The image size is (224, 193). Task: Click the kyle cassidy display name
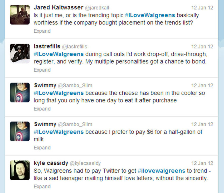point(51,163)
